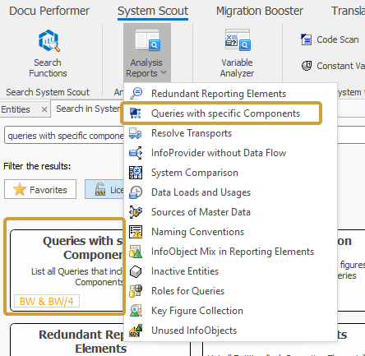Click the Key Figure Collection icon

pyautogui.click(x=136, y=311)
